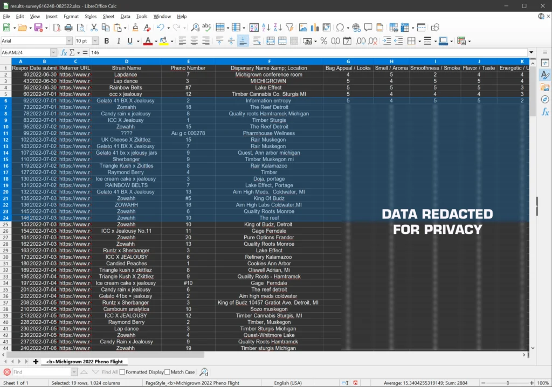This screenshot has width=552, height=387.
Task: Click the Find All button
Action: click(x=109, y=372)
